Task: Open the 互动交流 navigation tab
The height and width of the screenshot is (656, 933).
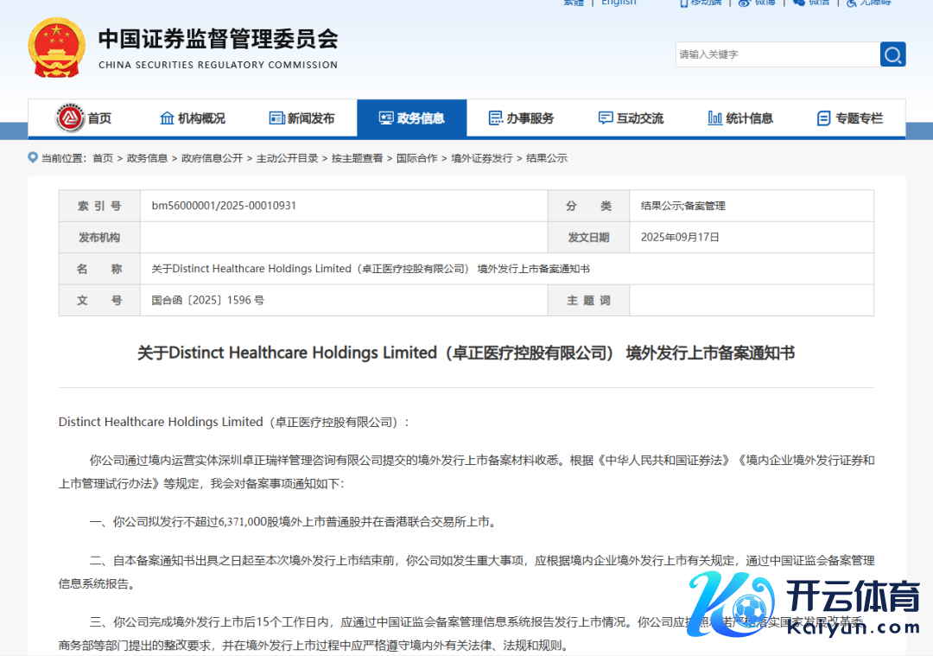Action: [x=631, y=118]
